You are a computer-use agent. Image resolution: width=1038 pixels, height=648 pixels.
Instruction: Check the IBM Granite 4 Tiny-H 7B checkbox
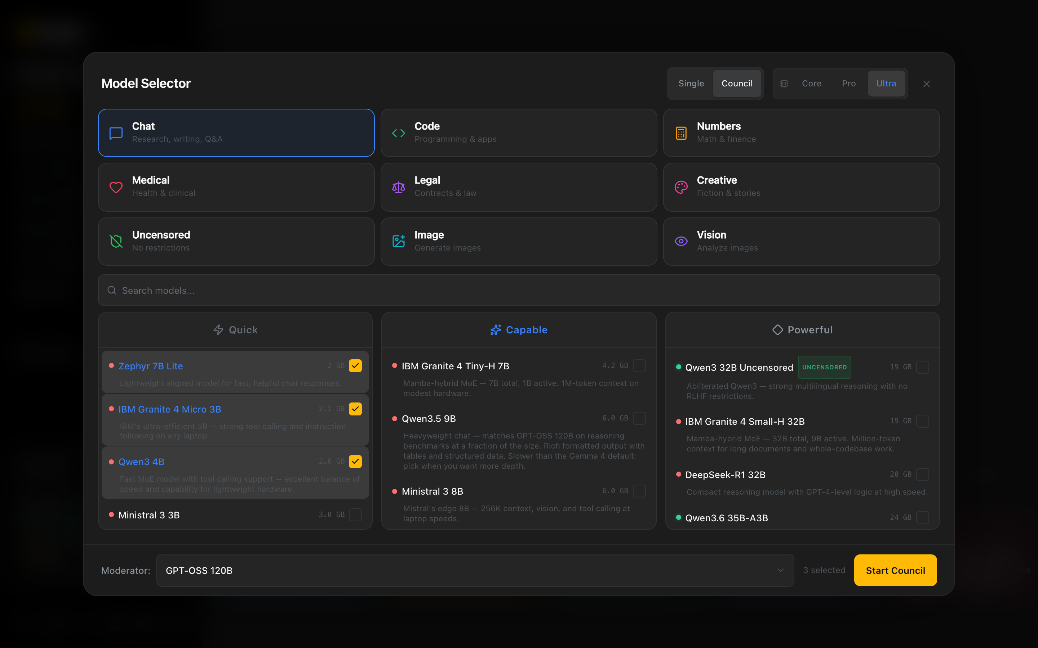[639, 365]
